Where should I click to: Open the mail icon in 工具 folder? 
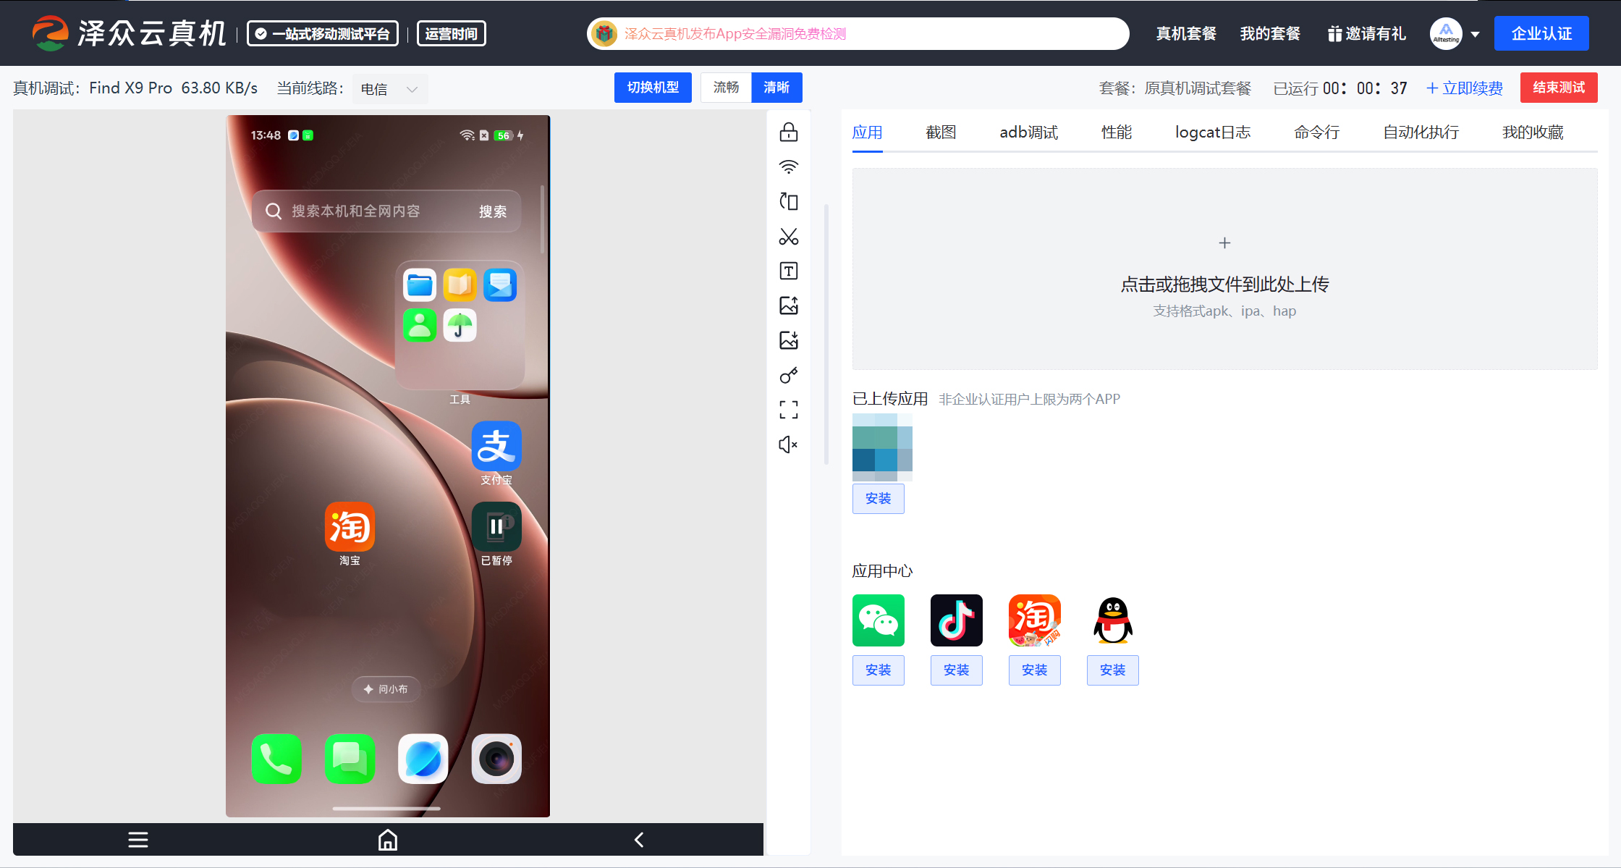click(x=500, y=285)
